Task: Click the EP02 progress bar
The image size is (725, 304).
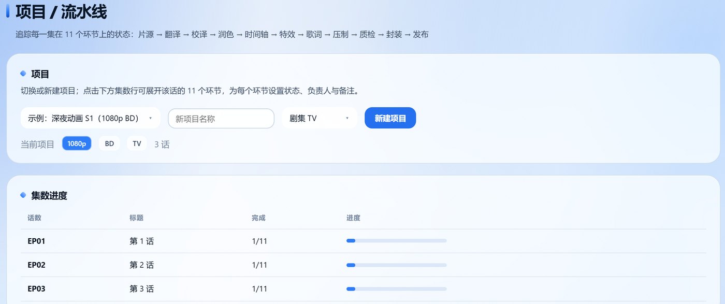Action: [x=396, y=265]
